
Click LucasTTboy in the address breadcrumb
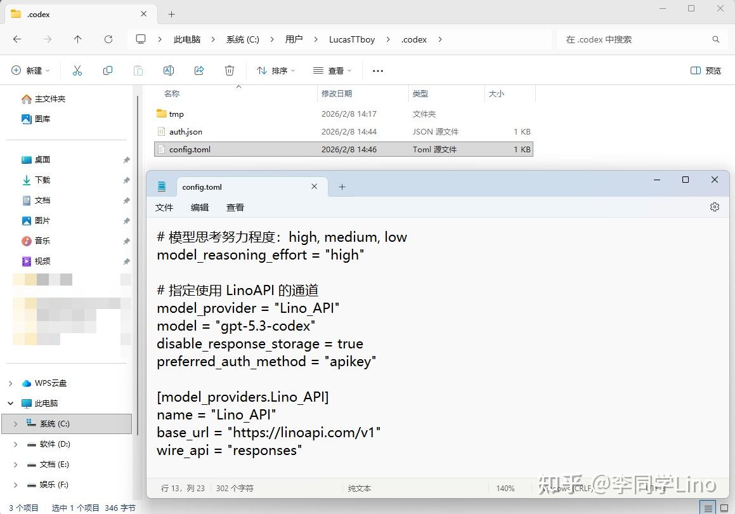(x=352, y=39)
